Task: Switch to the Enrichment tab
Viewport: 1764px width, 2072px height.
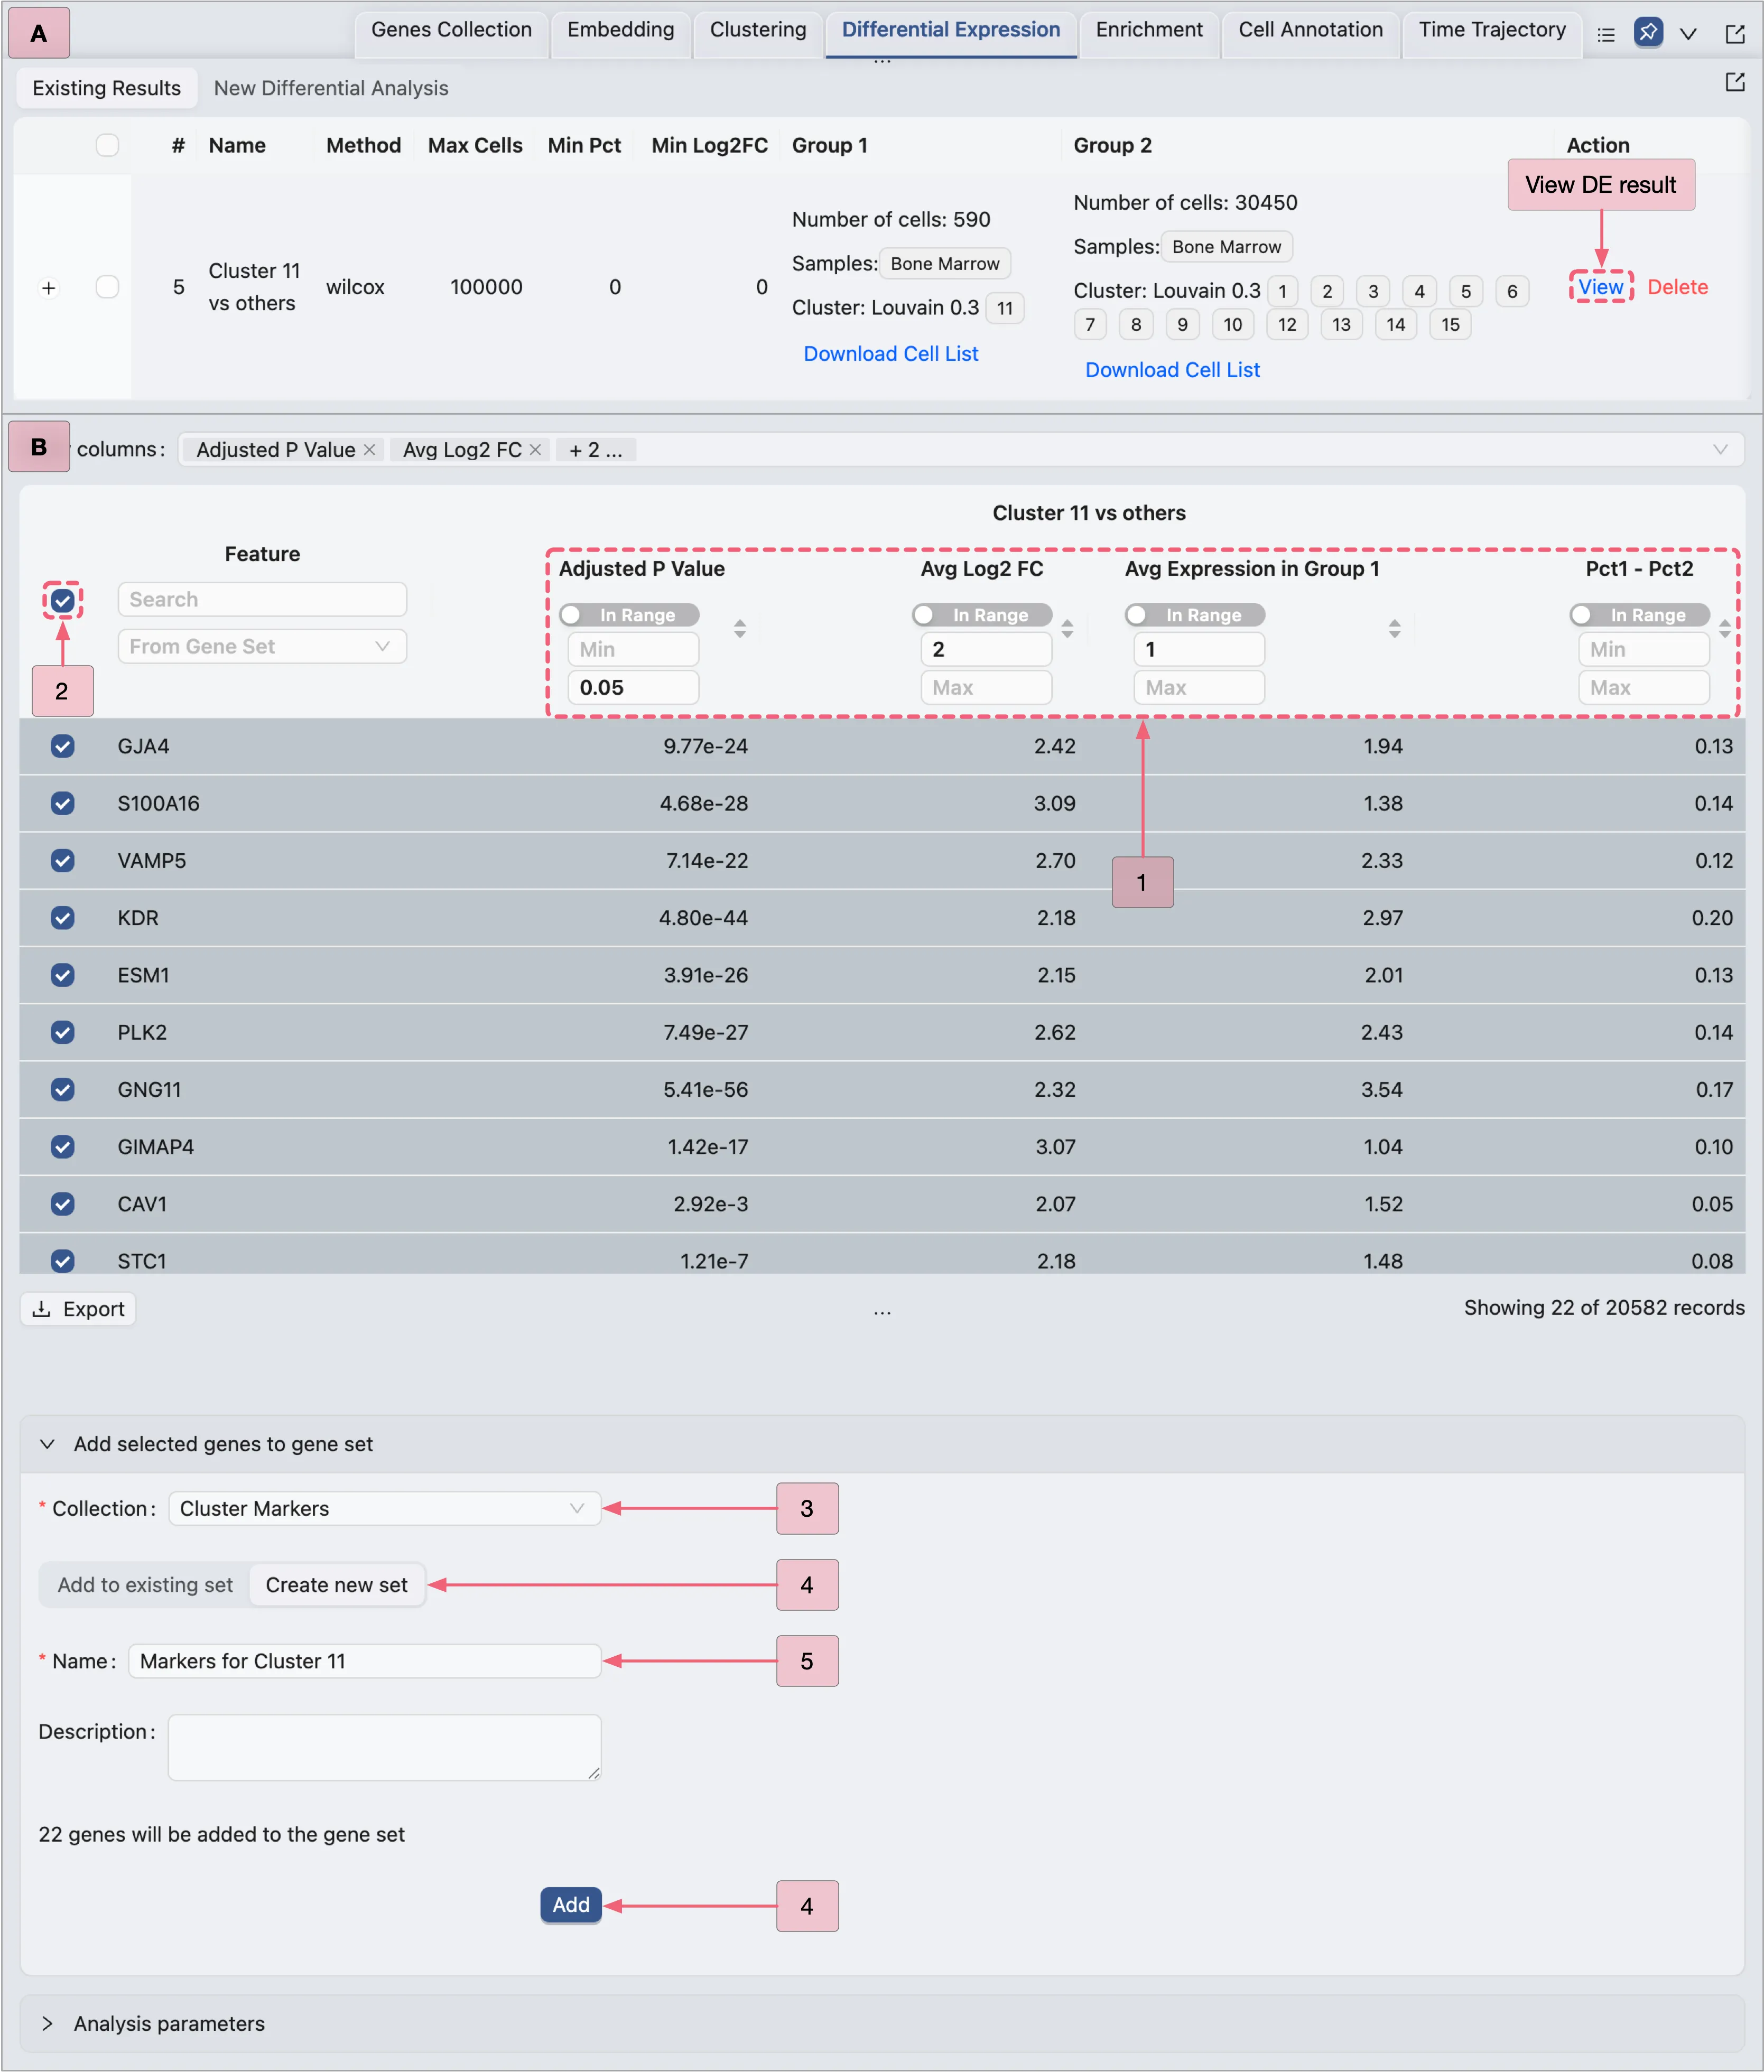Action: pyautogui.click(x=1148, y=30)
